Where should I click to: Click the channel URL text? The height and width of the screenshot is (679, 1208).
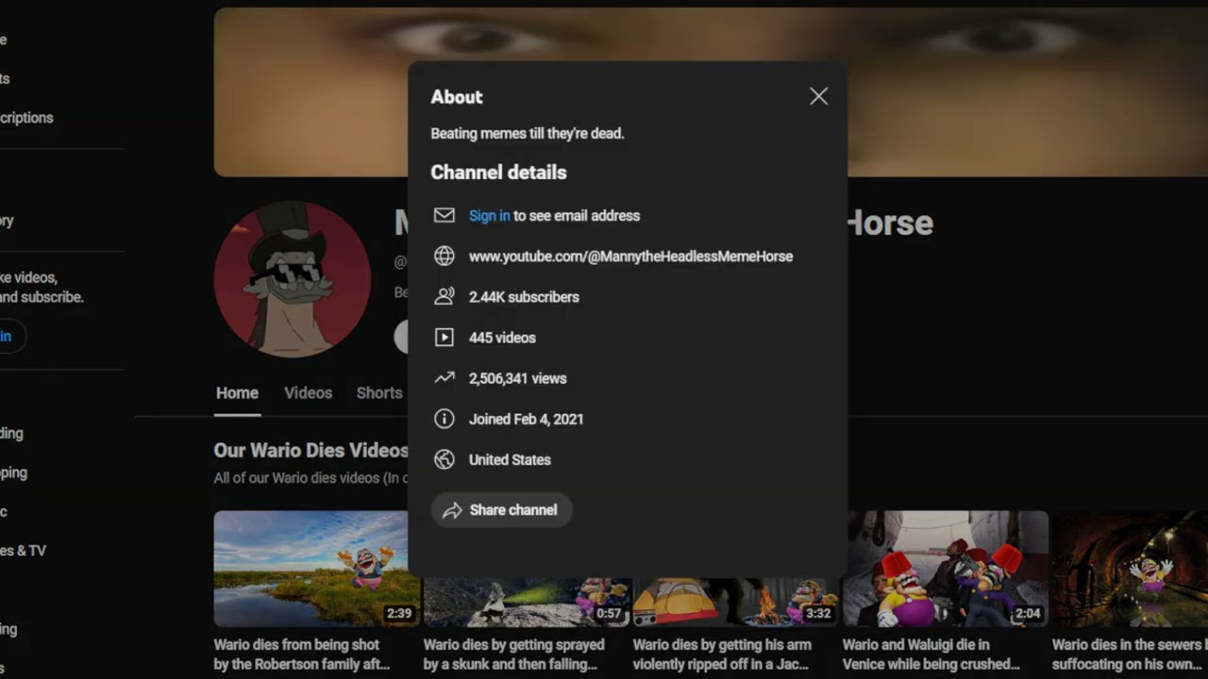(630, 257)
